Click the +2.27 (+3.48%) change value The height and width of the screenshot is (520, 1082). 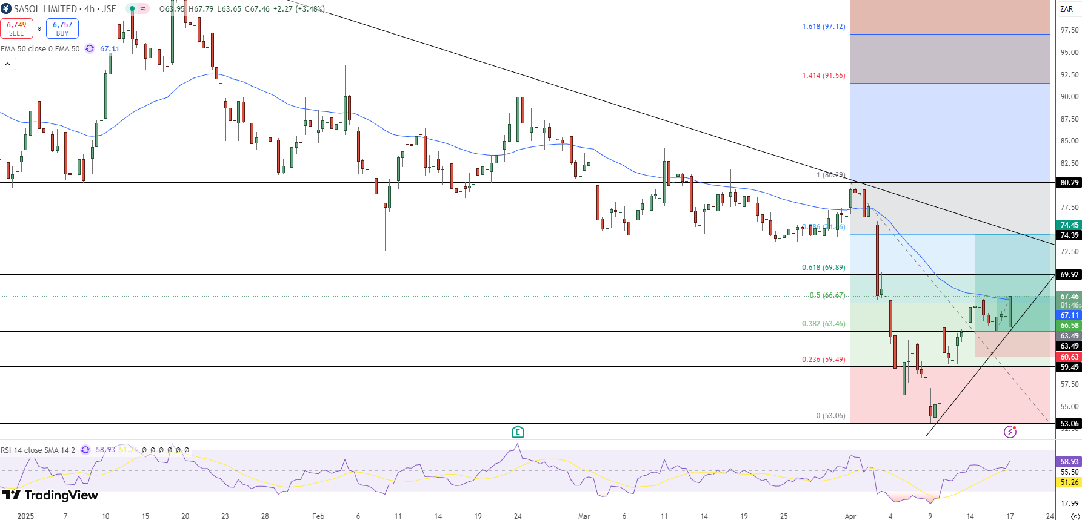coord(299,9)
